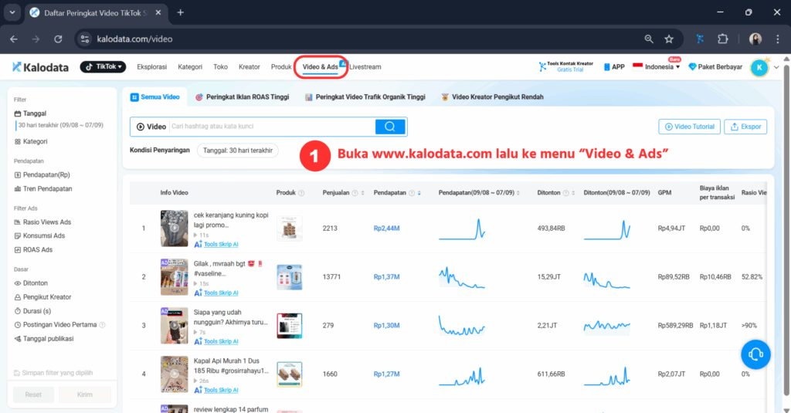Screen dimensions: 791x413
Task: Open the Durasi (s) filter
Action: 32,311
